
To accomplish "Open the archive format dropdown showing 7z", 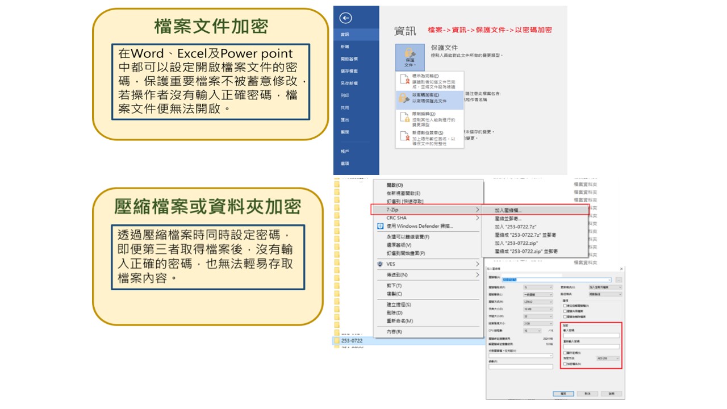I will (538, 287).
